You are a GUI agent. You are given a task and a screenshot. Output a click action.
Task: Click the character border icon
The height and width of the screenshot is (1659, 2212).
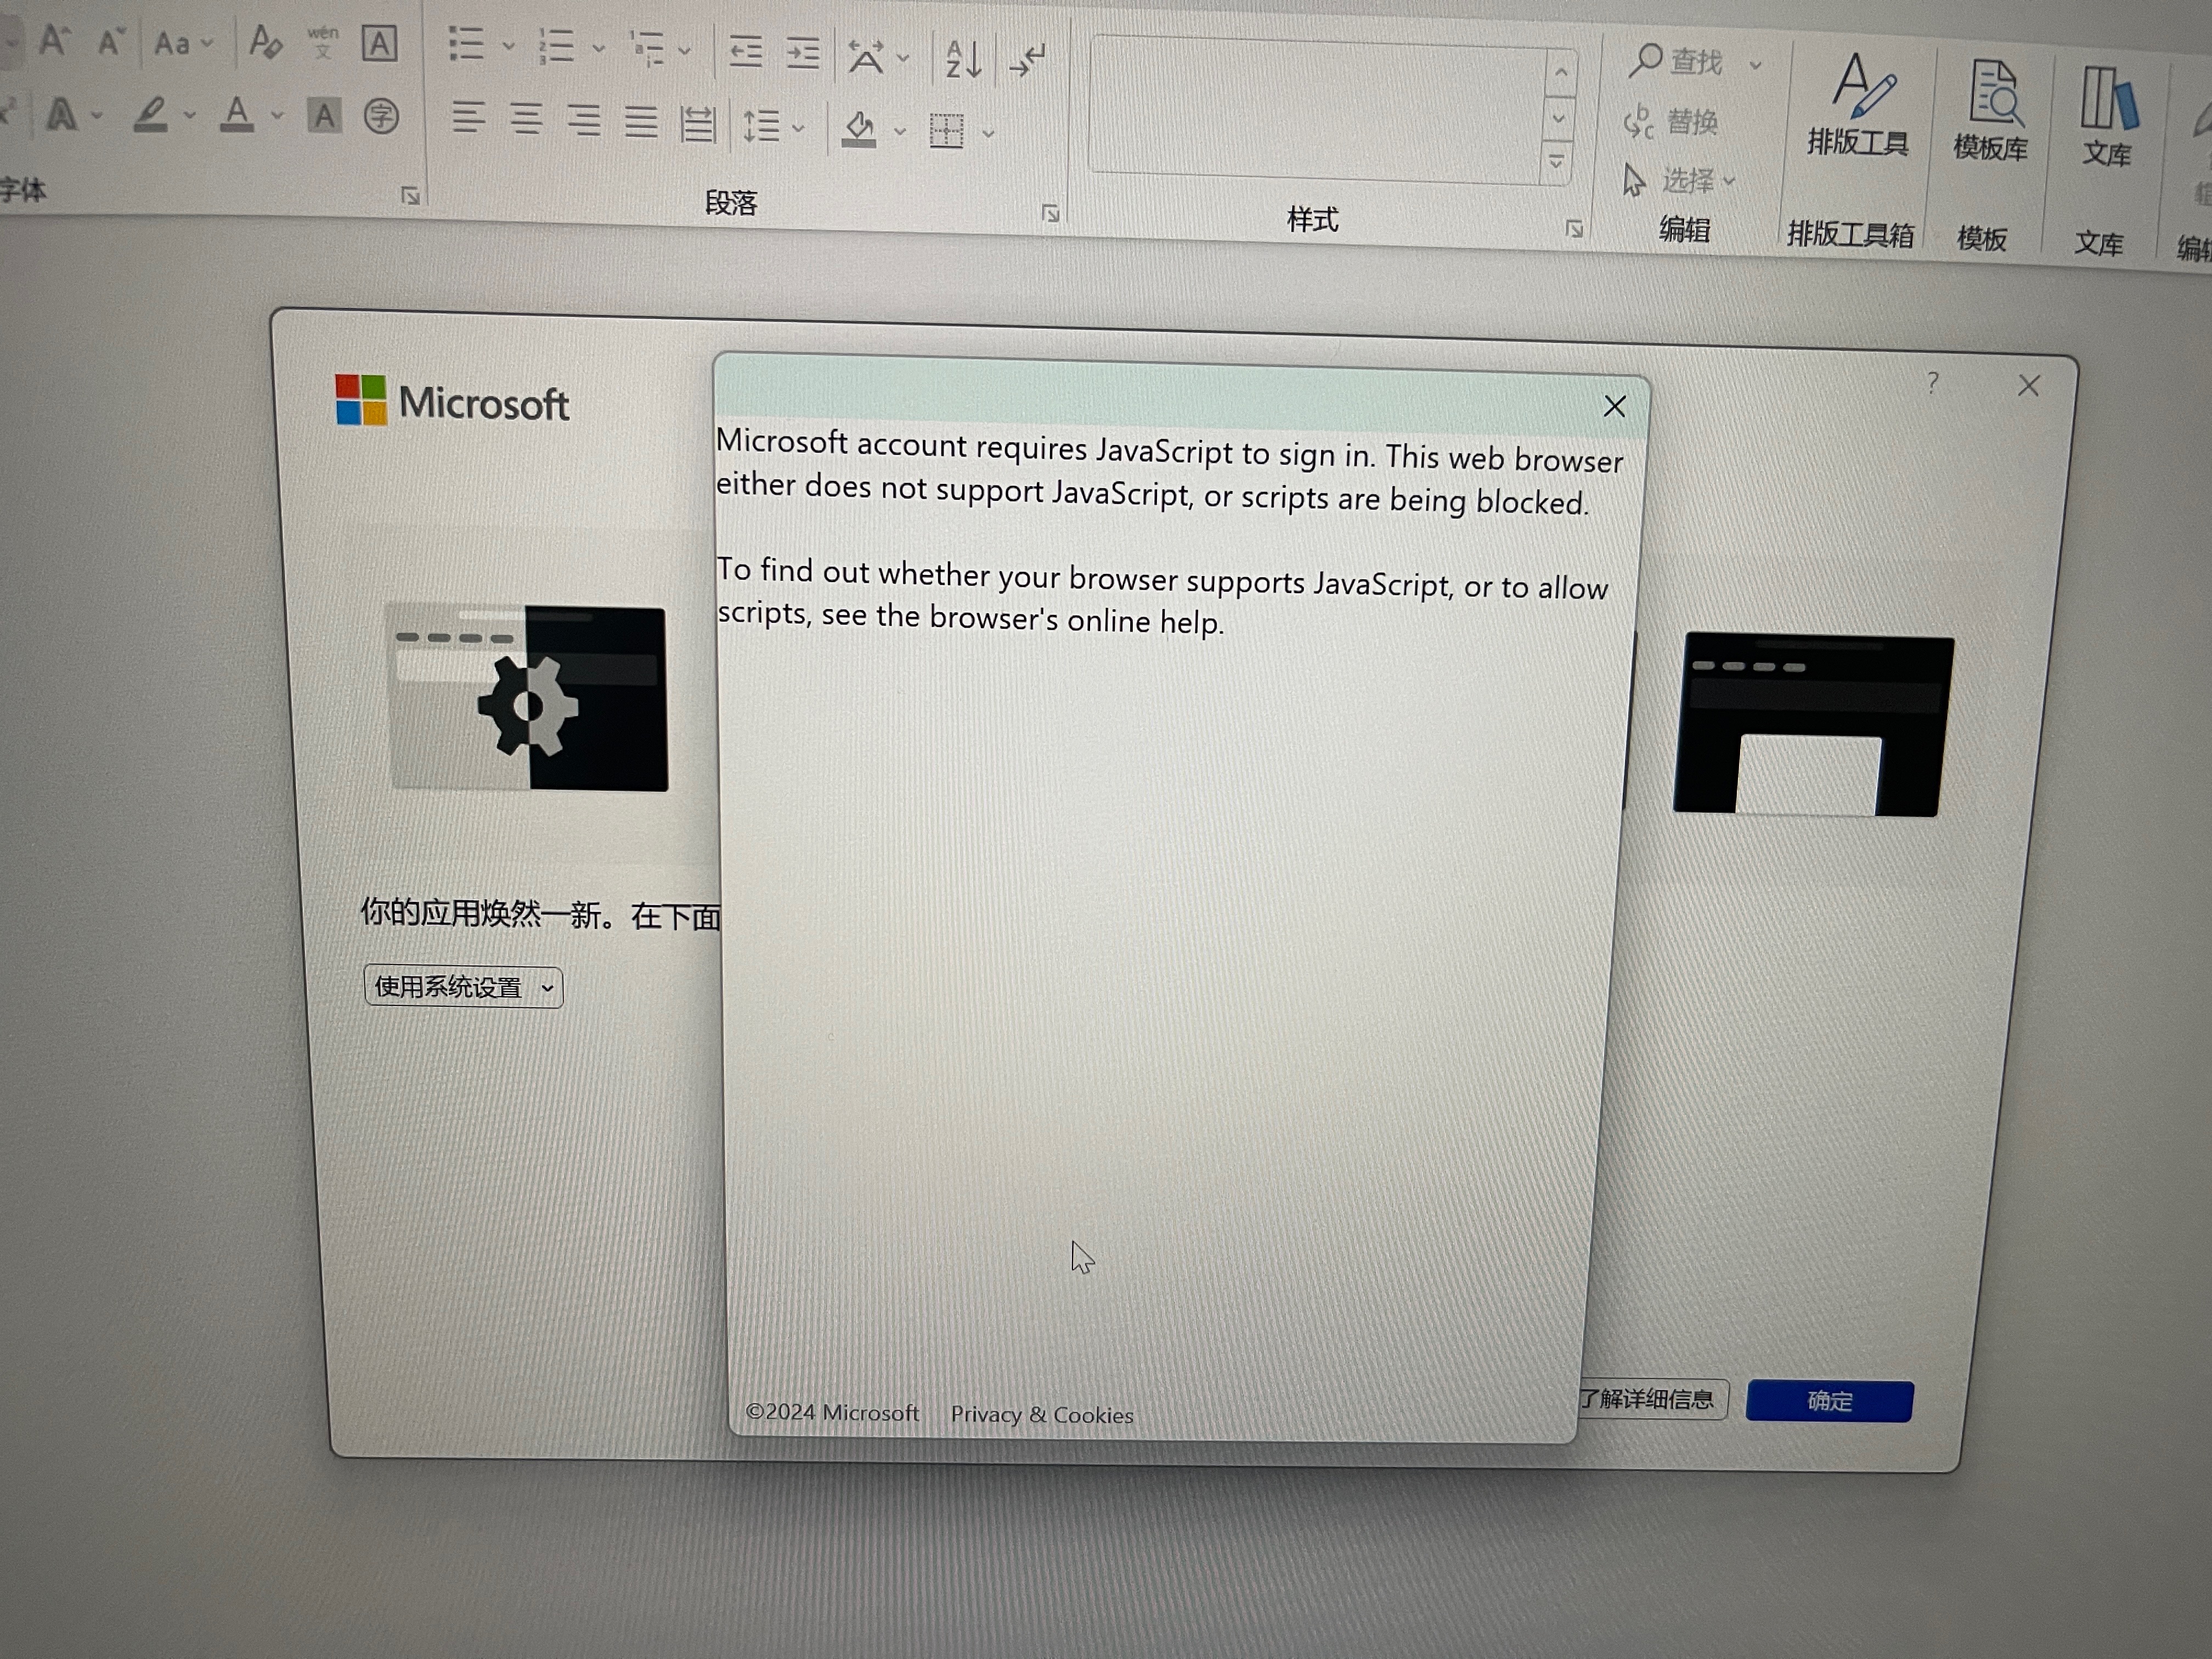(x=379, y=44)
